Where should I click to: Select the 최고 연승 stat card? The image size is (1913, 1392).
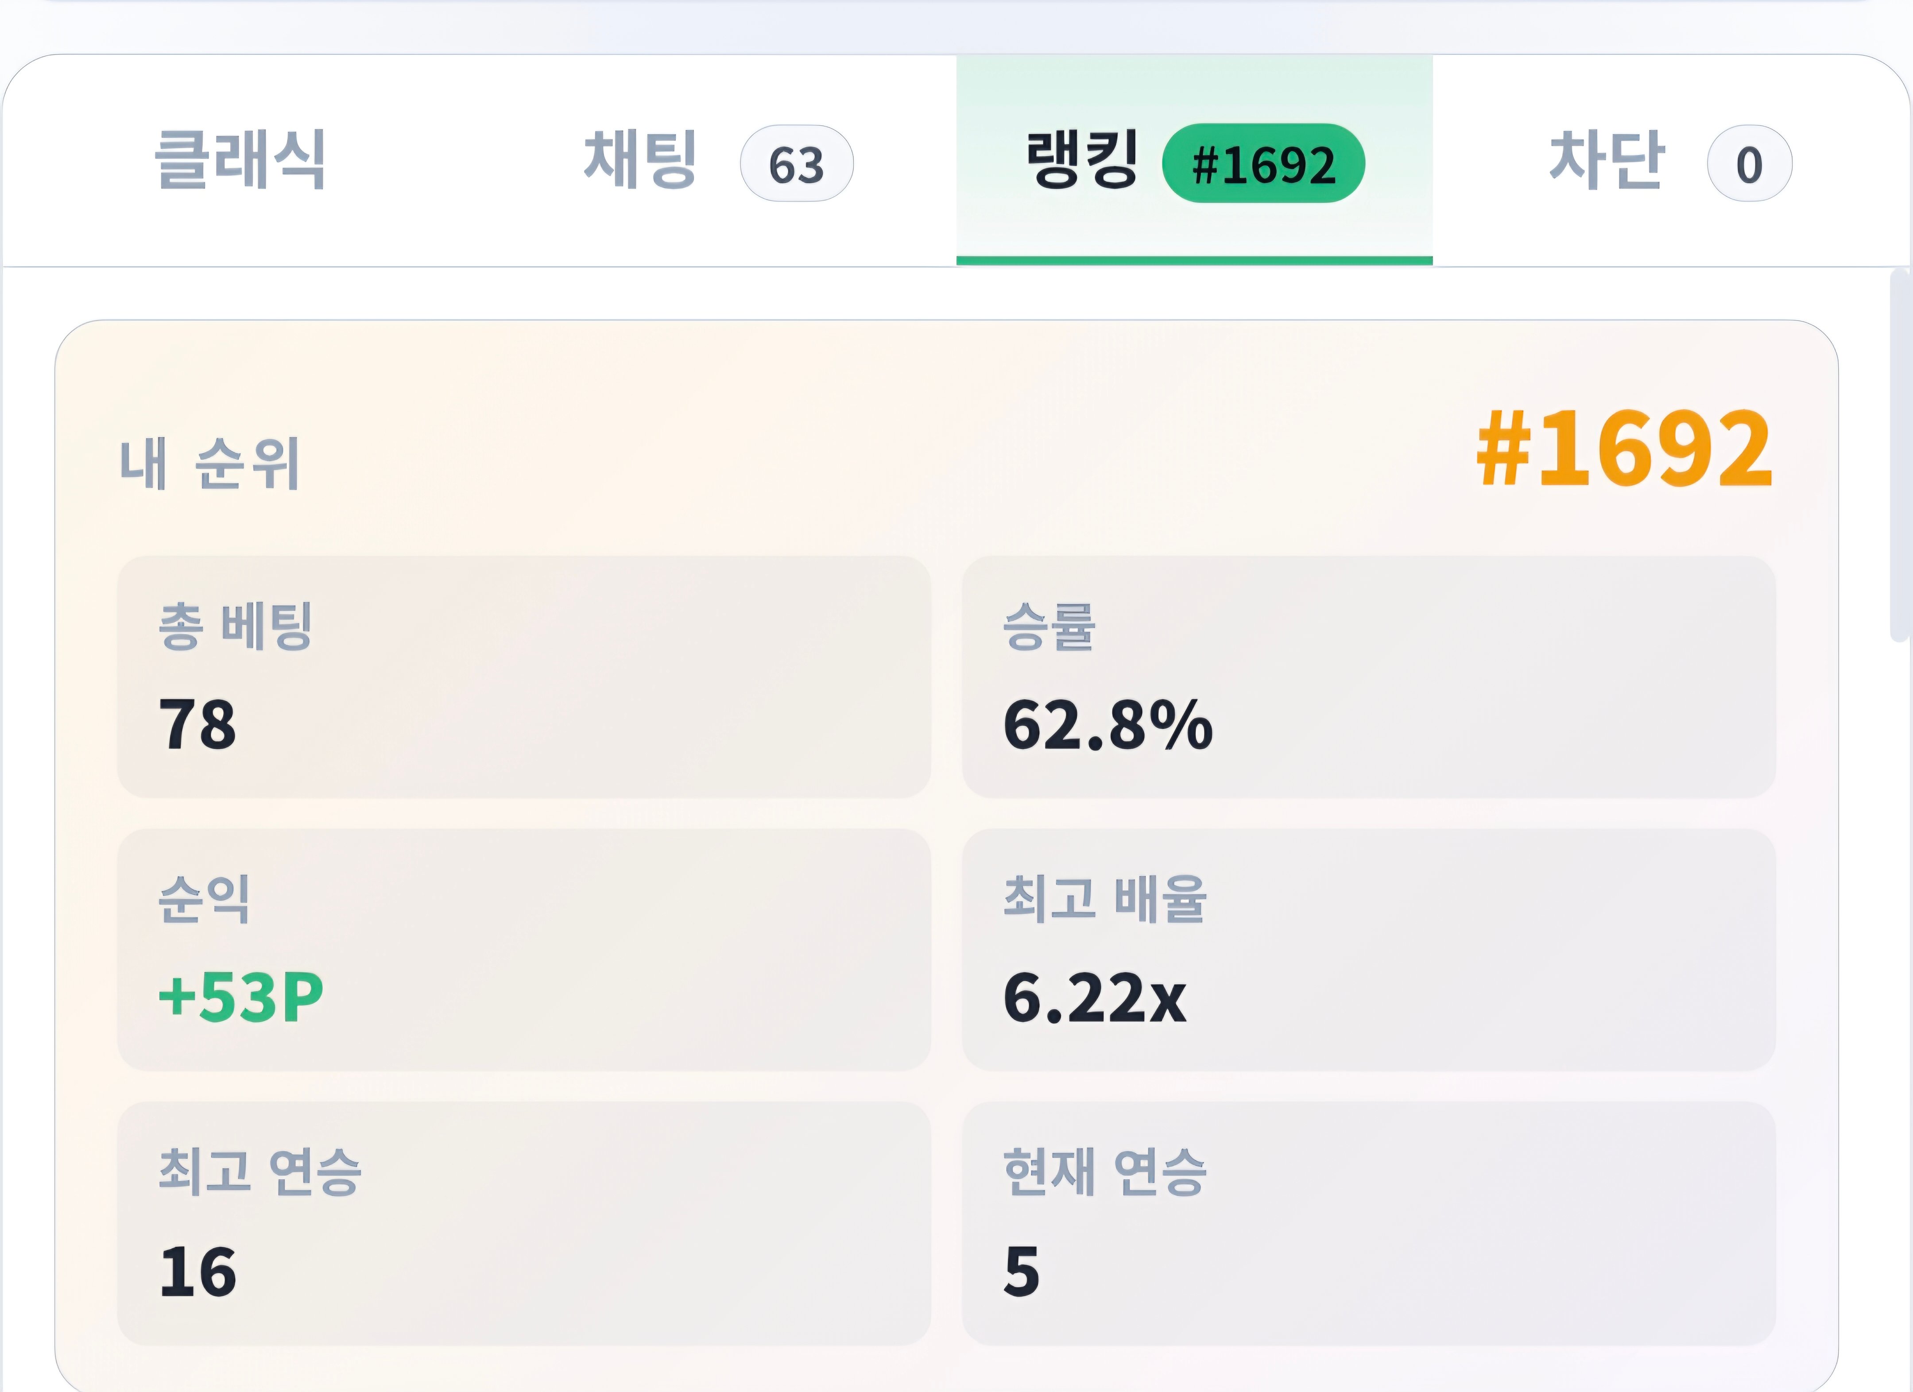pyautogui.click(x=524, y=1223)
